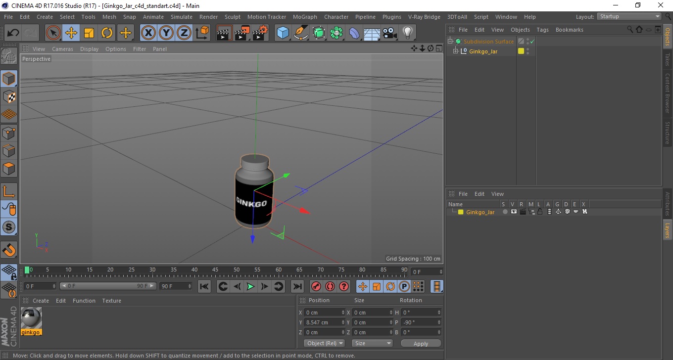Open the Deformer objects icon

354,33
